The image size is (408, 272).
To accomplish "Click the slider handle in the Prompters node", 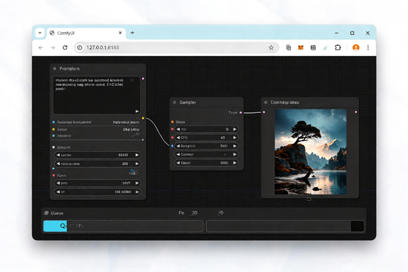I will [143, 140].
